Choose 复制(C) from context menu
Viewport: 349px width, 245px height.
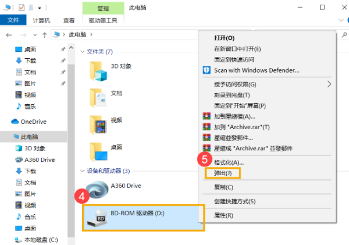pos(223,187)
